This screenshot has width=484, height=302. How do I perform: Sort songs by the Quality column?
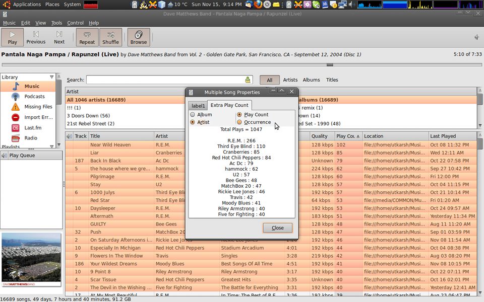322,136
